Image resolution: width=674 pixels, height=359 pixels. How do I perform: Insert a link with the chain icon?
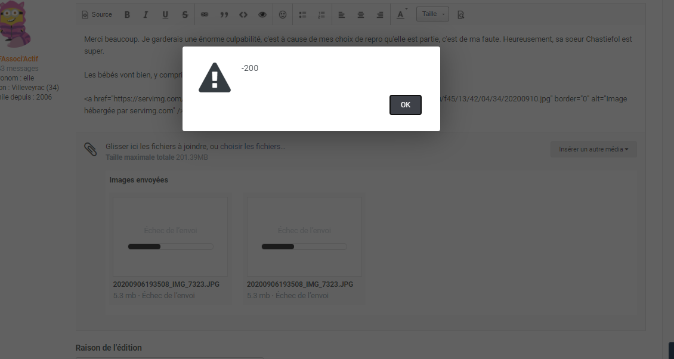point(205,14)
